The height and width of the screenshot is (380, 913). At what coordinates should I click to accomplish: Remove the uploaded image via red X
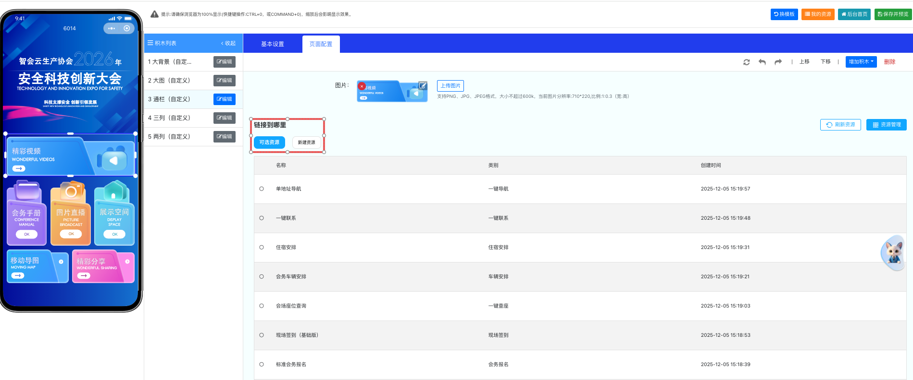pyautogui.click(x=362, y=86)
